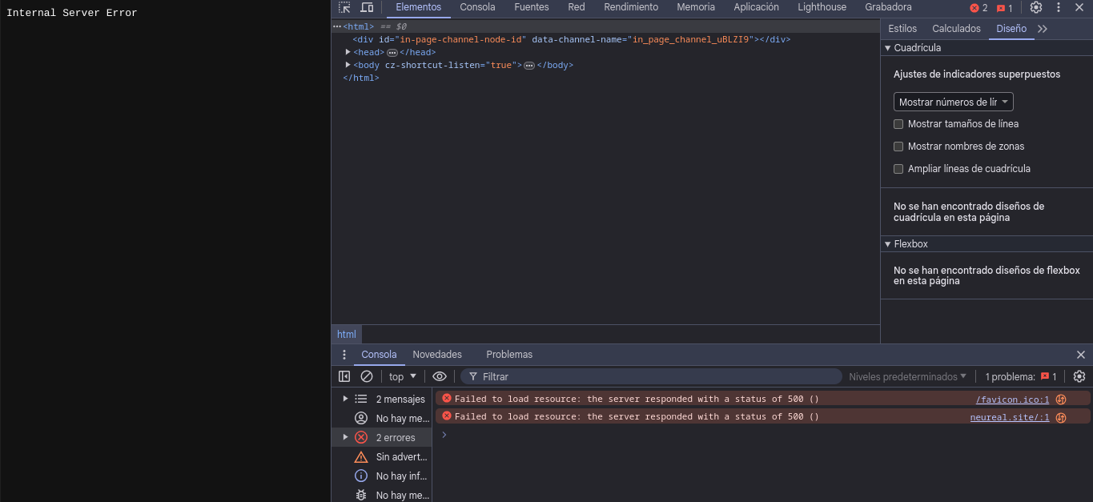Open the Novedades drawer tab

click(x=437, y=355)
